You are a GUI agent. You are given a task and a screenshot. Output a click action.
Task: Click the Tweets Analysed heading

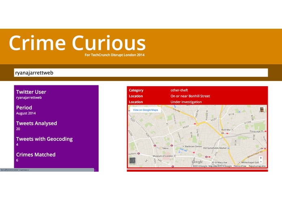point(37,123)
